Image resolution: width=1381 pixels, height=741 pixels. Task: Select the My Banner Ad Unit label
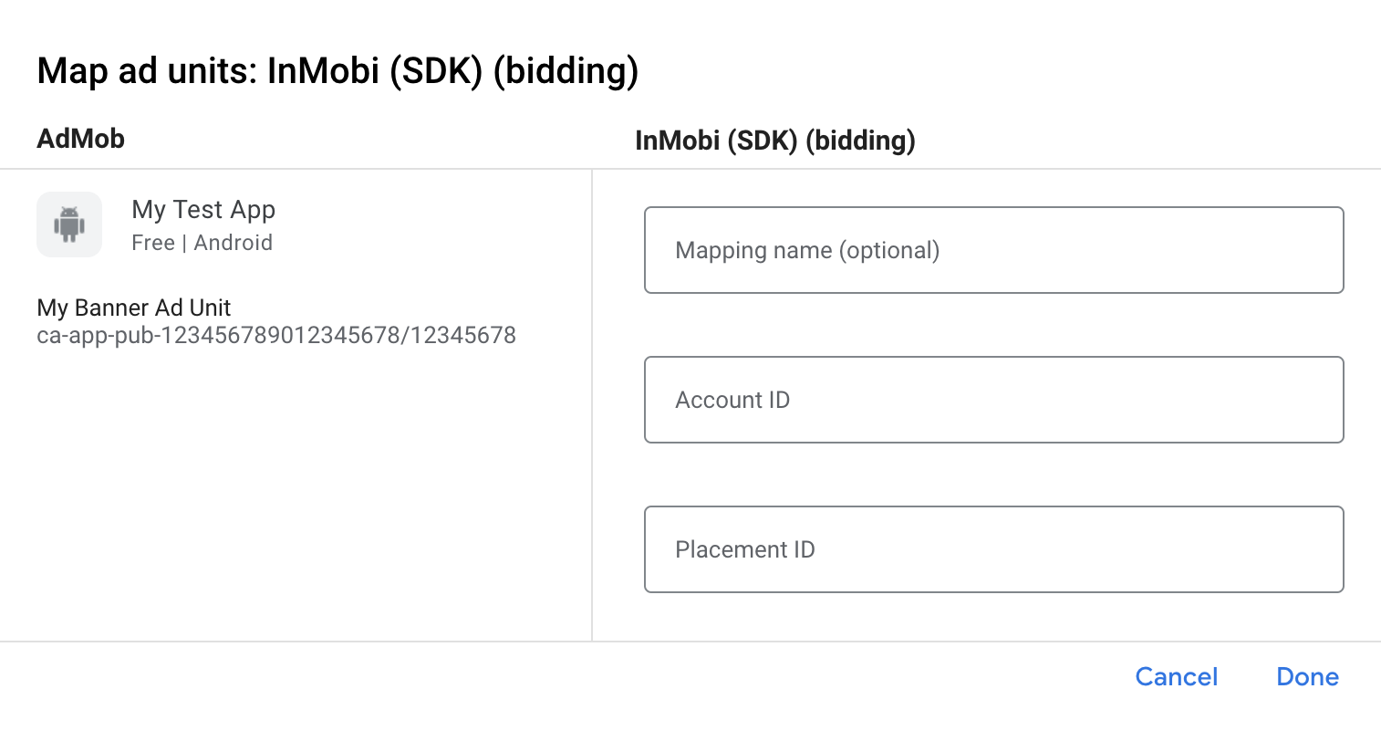[134, 308]
